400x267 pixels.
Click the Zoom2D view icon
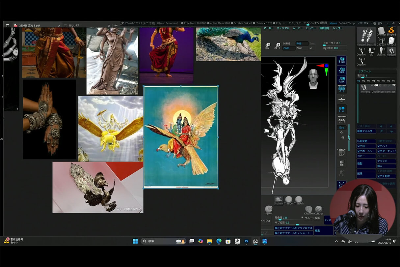(x=341, y=60)
